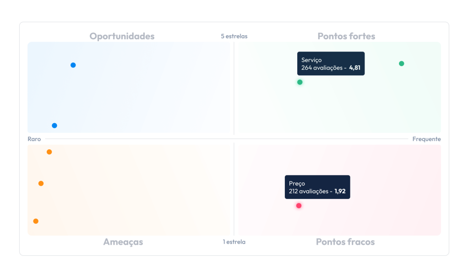The image size is (469, 278).
Task: Select the topmost orange dot in Ameaças
Action: (x=49, y=152)
